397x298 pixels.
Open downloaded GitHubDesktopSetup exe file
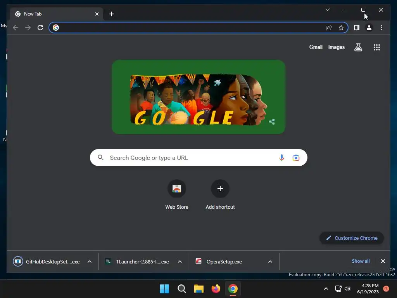(47, 262)
